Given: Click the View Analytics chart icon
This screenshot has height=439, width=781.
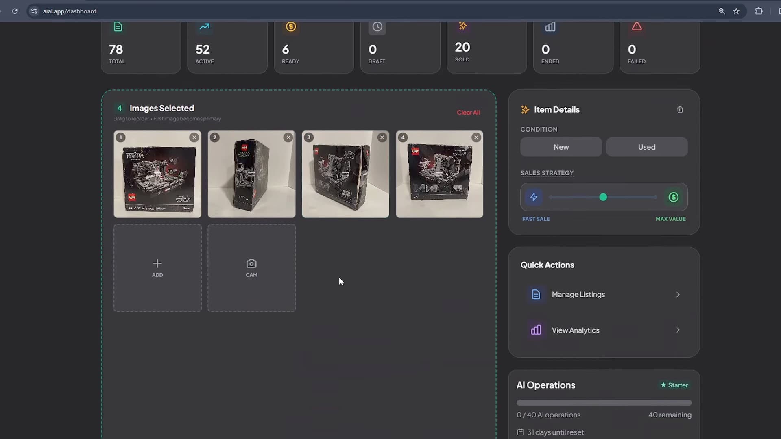Looking at the screenshot, I should pos(536,330).
